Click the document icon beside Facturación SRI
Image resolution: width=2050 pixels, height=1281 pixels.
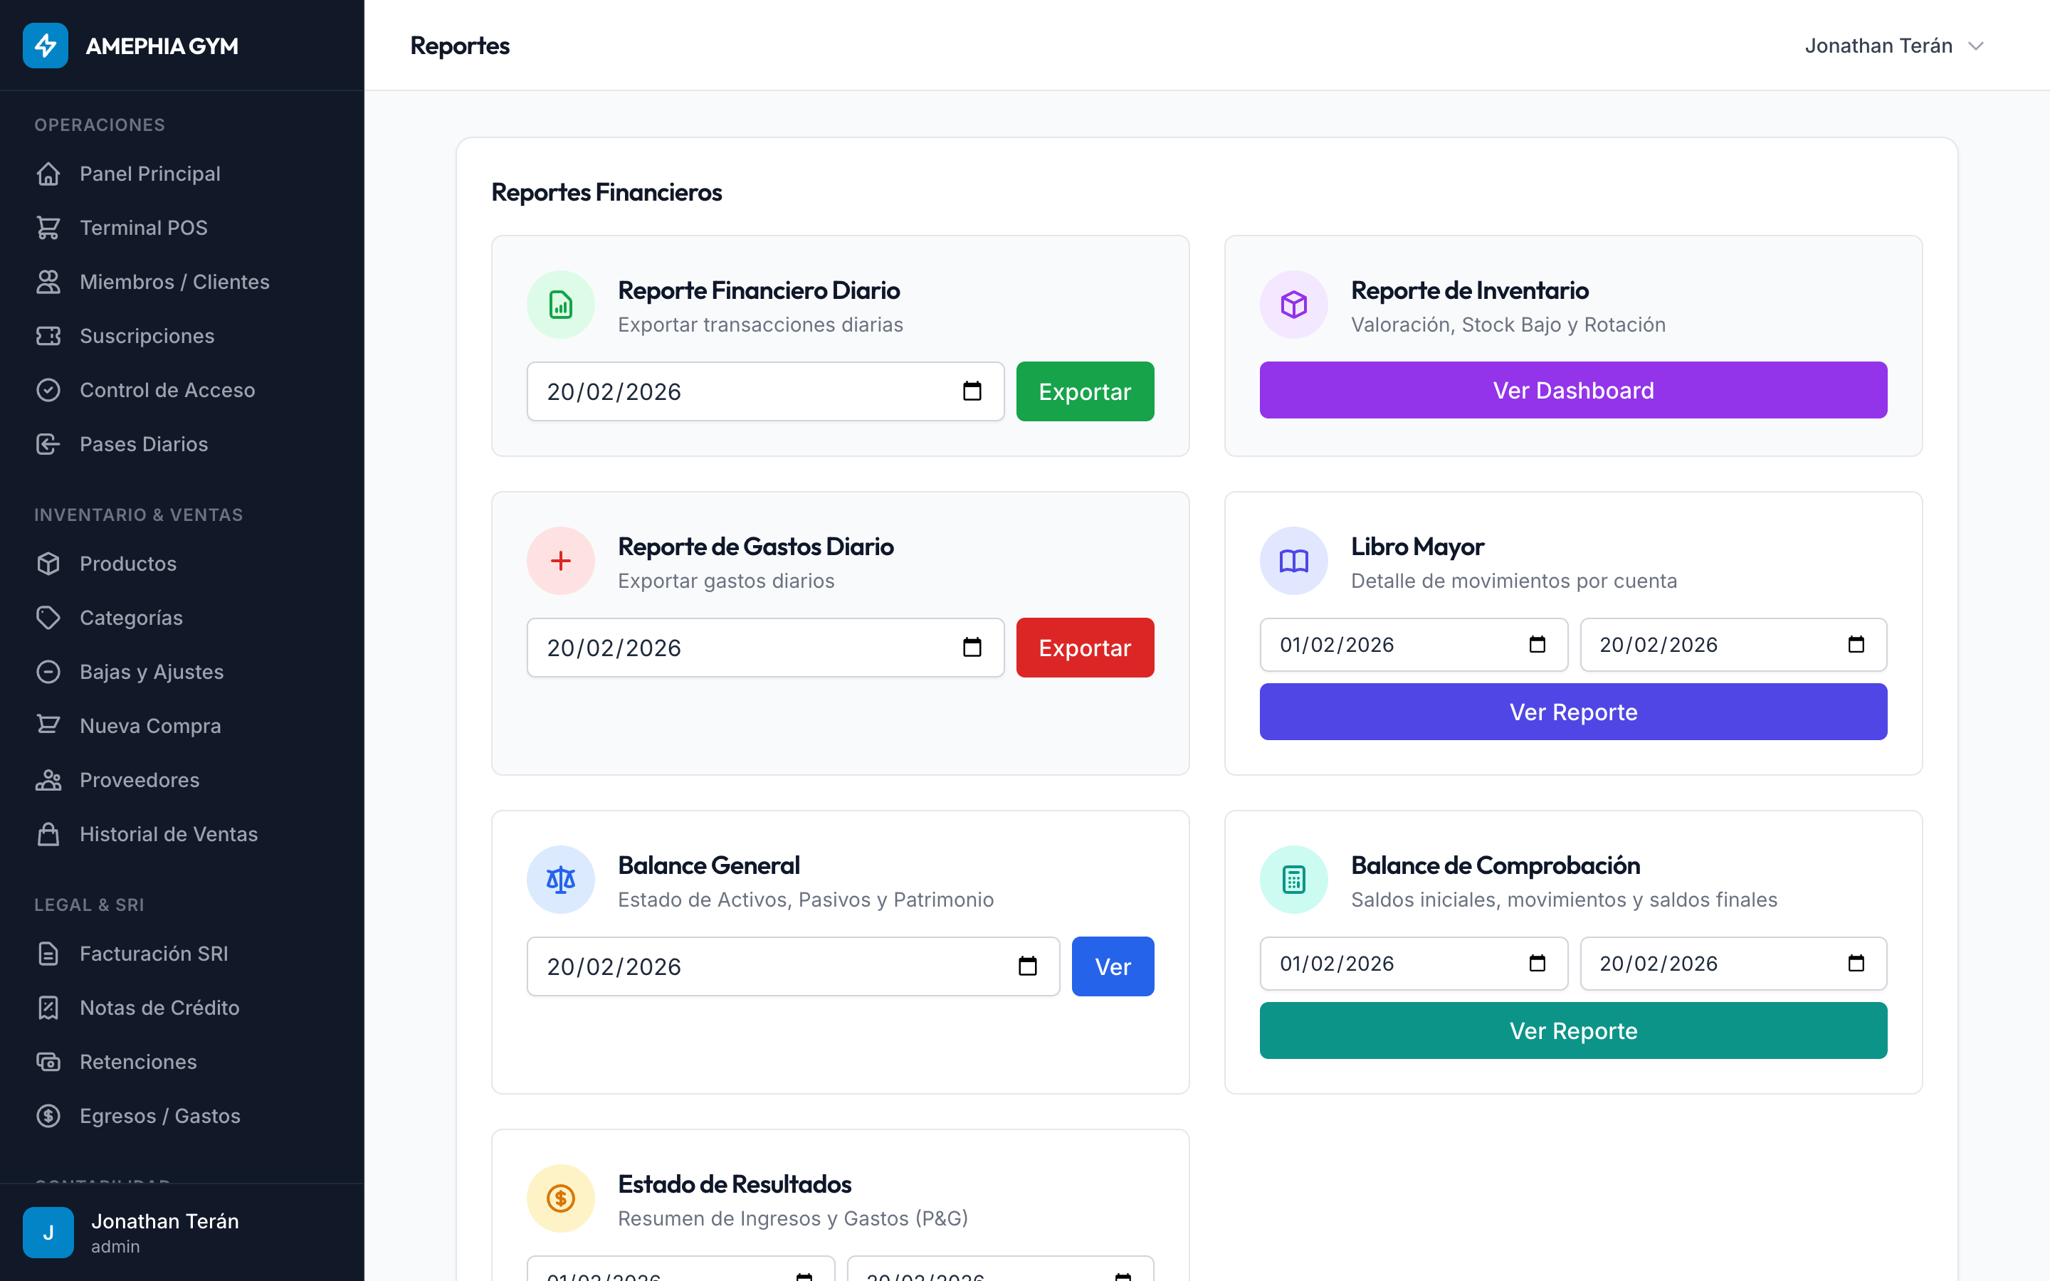pyautogui.click(x=48, y=955)
